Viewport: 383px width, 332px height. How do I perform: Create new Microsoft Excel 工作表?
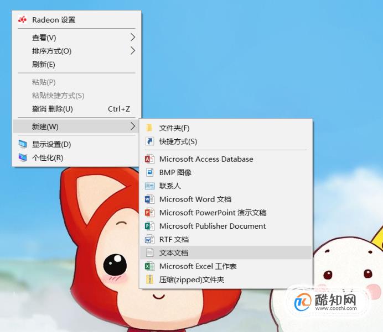(226, 266)
